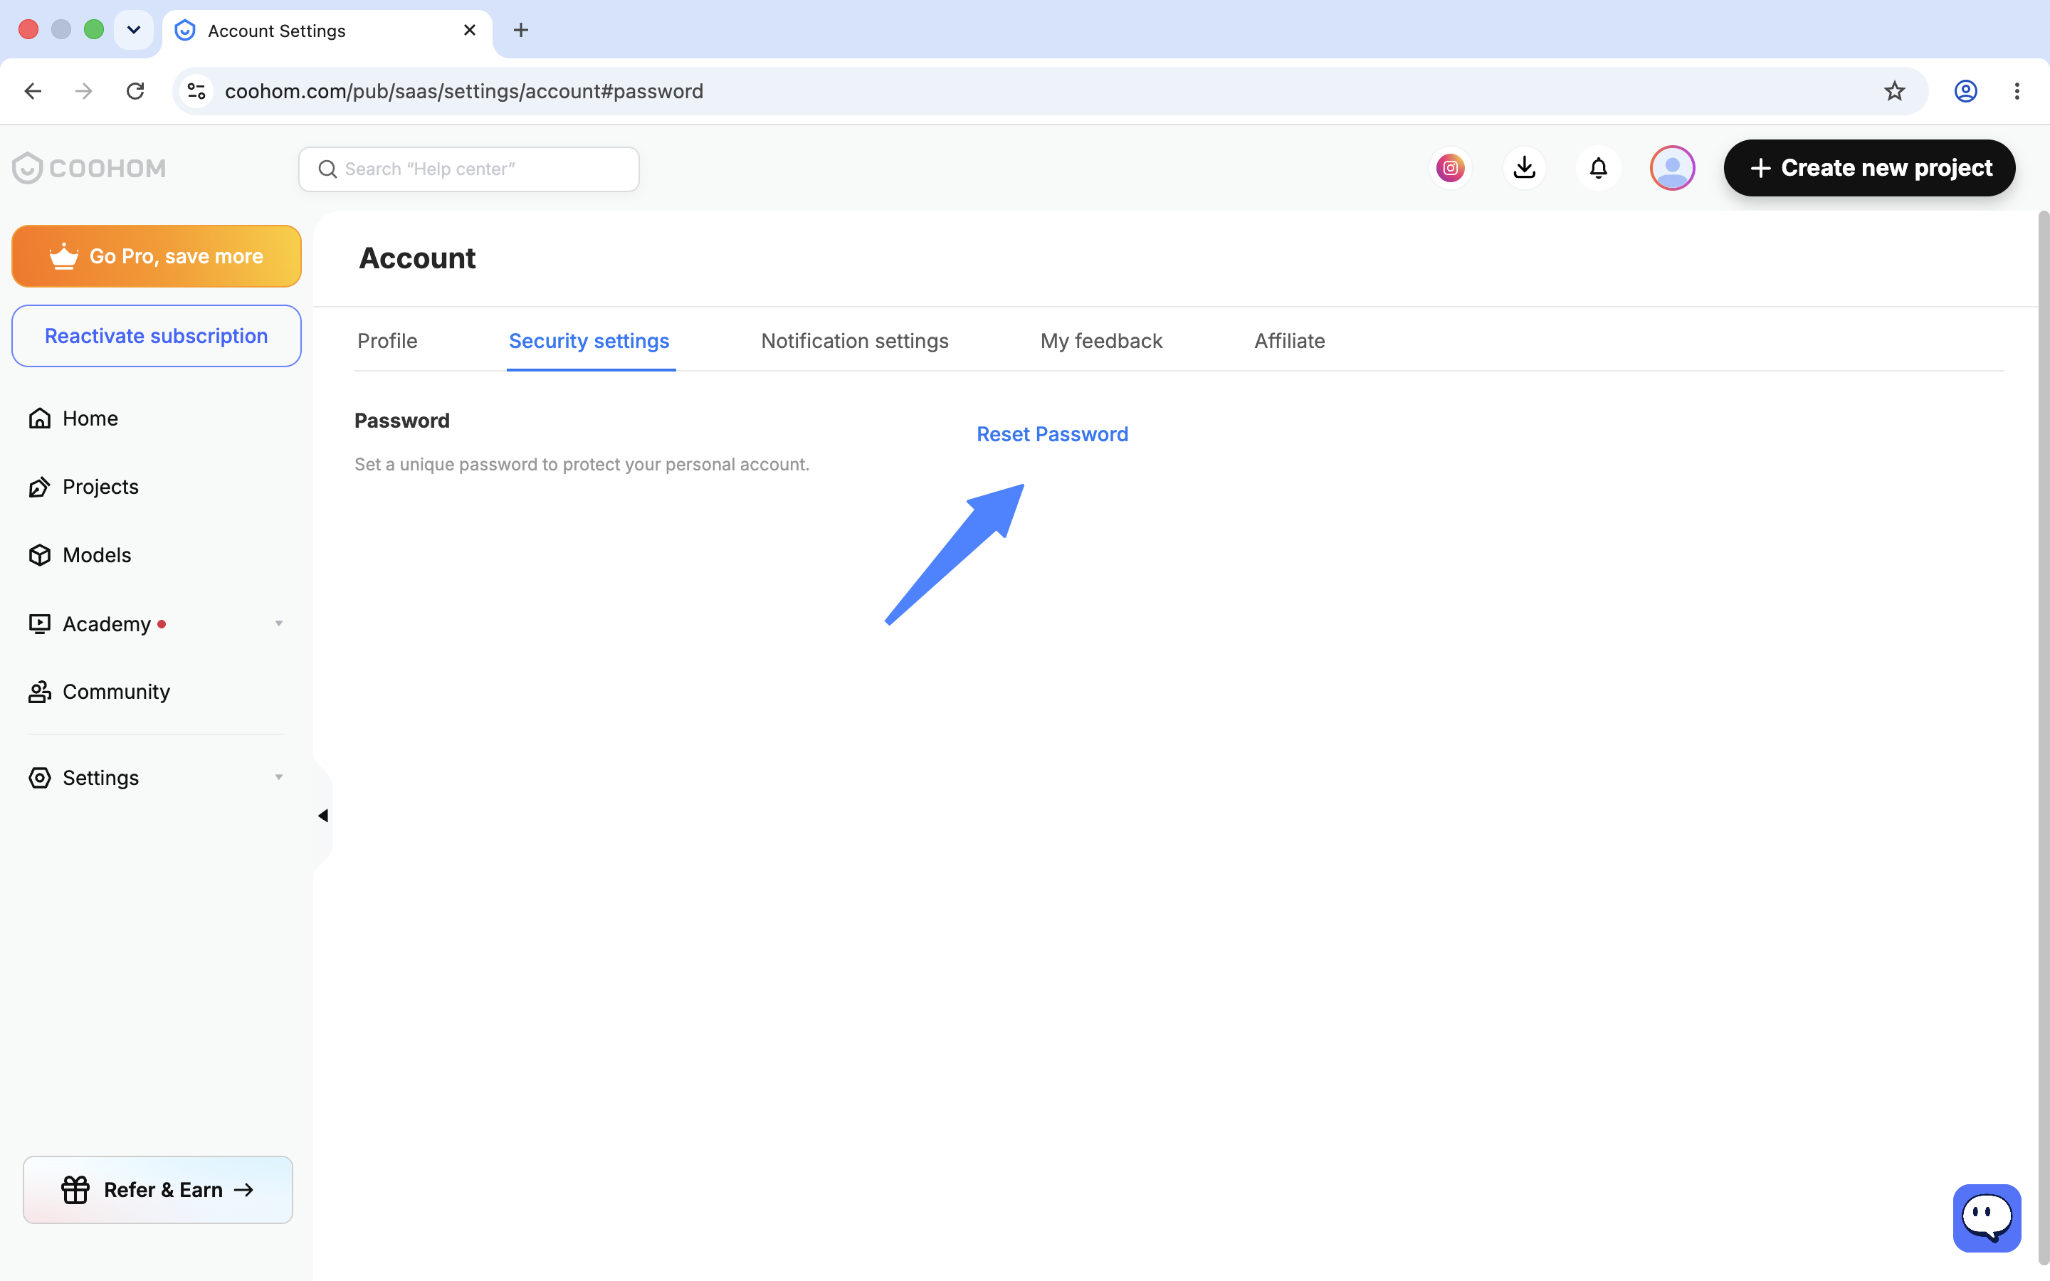The image size is (2050, 1281).
Task: Open the tab search dropdown chevron
Action: (x=134, y=31)
